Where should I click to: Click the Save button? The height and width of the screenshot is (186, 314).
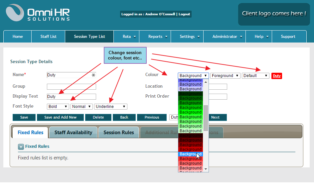pos(24,117)
